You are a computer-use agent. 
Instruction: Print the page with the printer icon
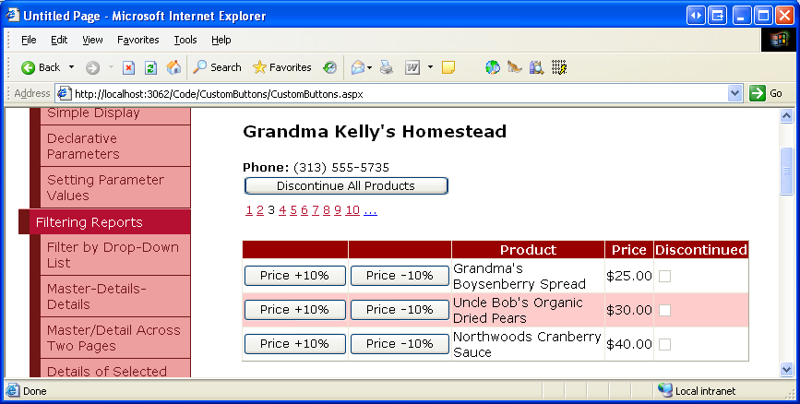click(x=387, y=67)
